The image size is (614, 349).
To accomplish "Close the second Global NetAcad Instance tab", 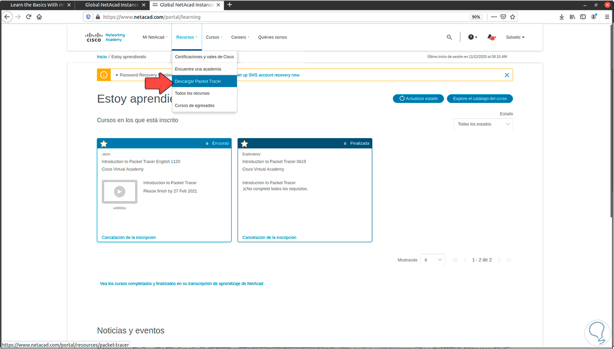I will 218,5.
